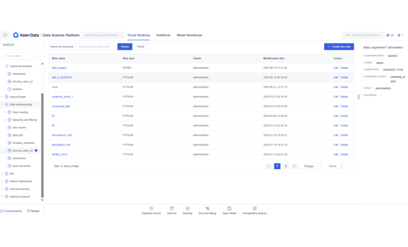Click the Running play icon
This screenshot has width=408, height=247.
[x=187, y=208]
